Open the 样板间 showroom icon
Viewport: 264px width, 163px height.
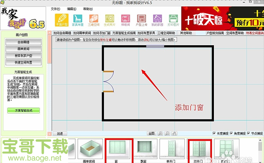point(125,20)
